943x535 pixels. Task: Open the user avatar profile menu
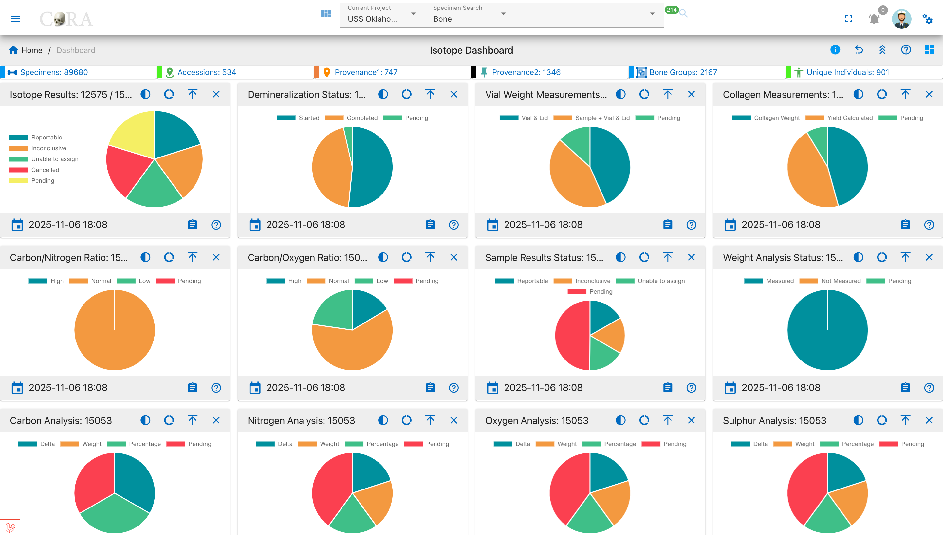[901, 19]
